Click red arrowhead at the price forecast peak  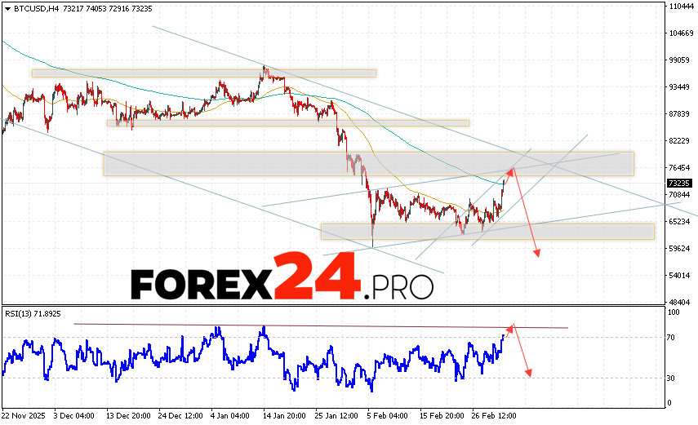[511, 170]
